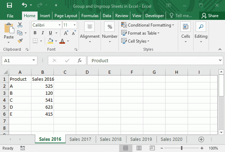Open the Formulas ribbon tab
This screenshot has height=152, width=225.
(90, 16)
